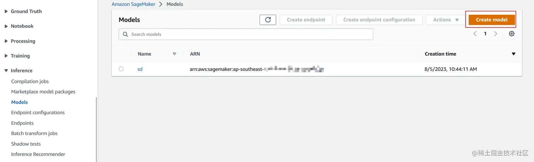
Task: Expand Ground Truth section
Action: (6, 11)
